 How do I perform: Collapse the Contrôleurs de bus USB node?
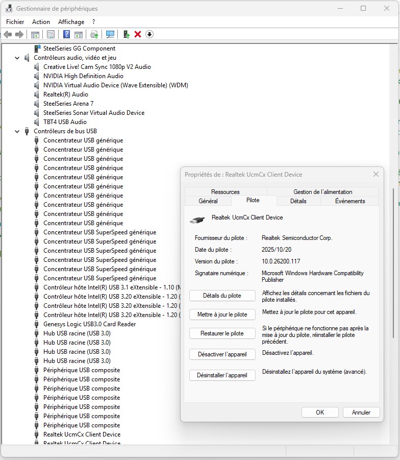17,132
